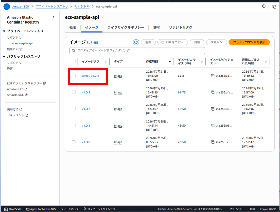Click the info circle icon at top right
Screen dimensions: 280x212
(x=264, y=6)
